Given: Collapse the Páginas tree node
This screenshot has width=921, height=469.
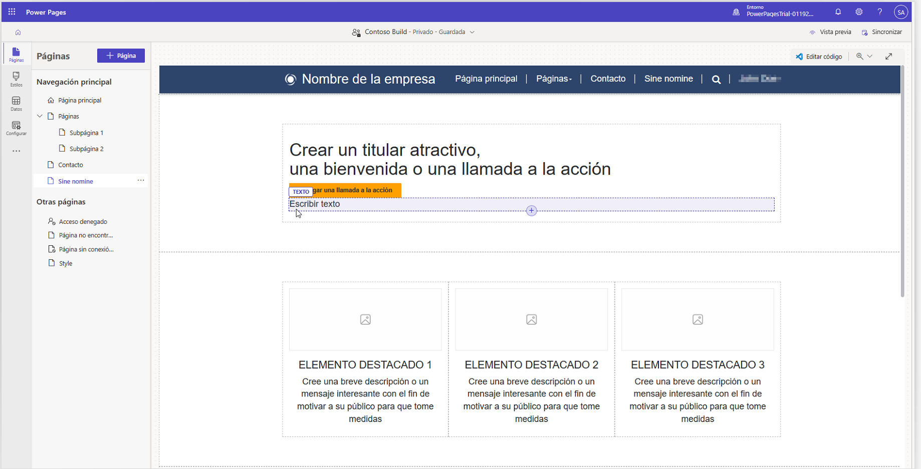Looking at the screenshot, I should (x=40, y=116).
